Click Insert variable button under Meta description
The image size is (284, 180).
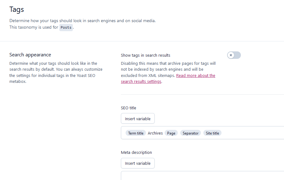[x=138, y=163]
